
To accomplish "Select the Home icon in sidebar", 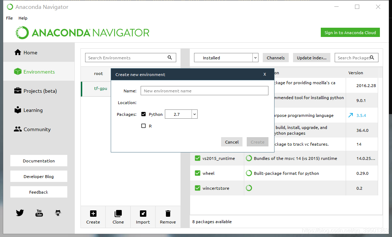I will (17, 52).
